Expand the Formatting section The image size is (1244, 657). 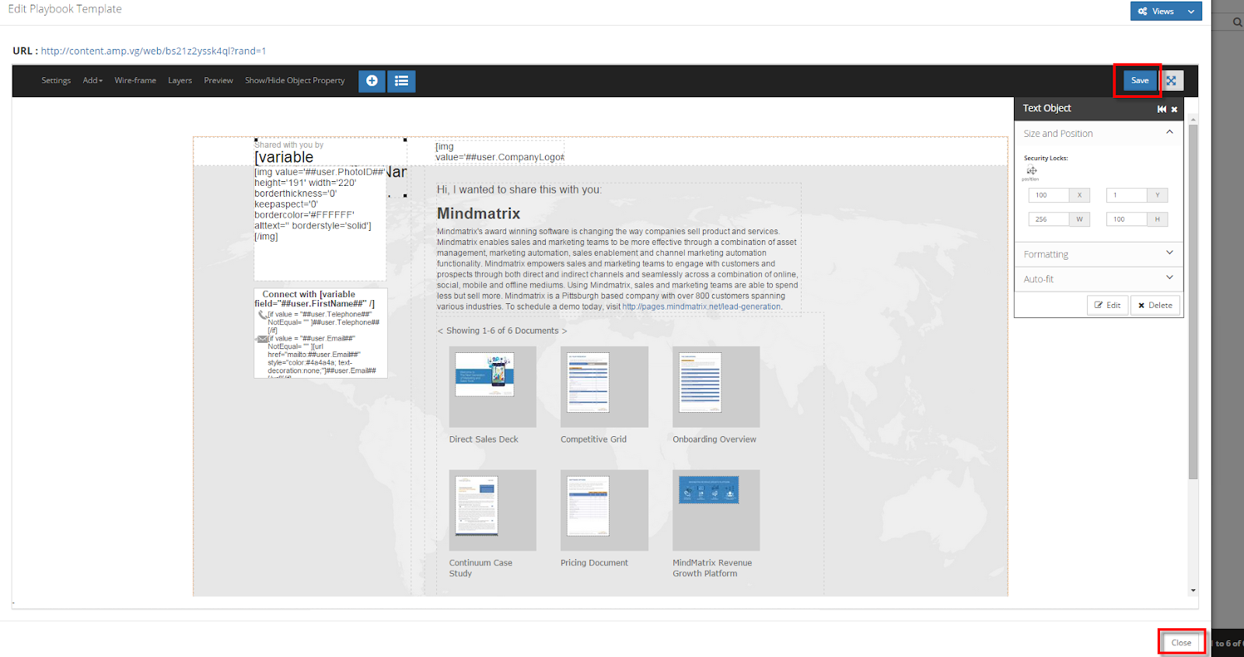tap(1169, 253)
